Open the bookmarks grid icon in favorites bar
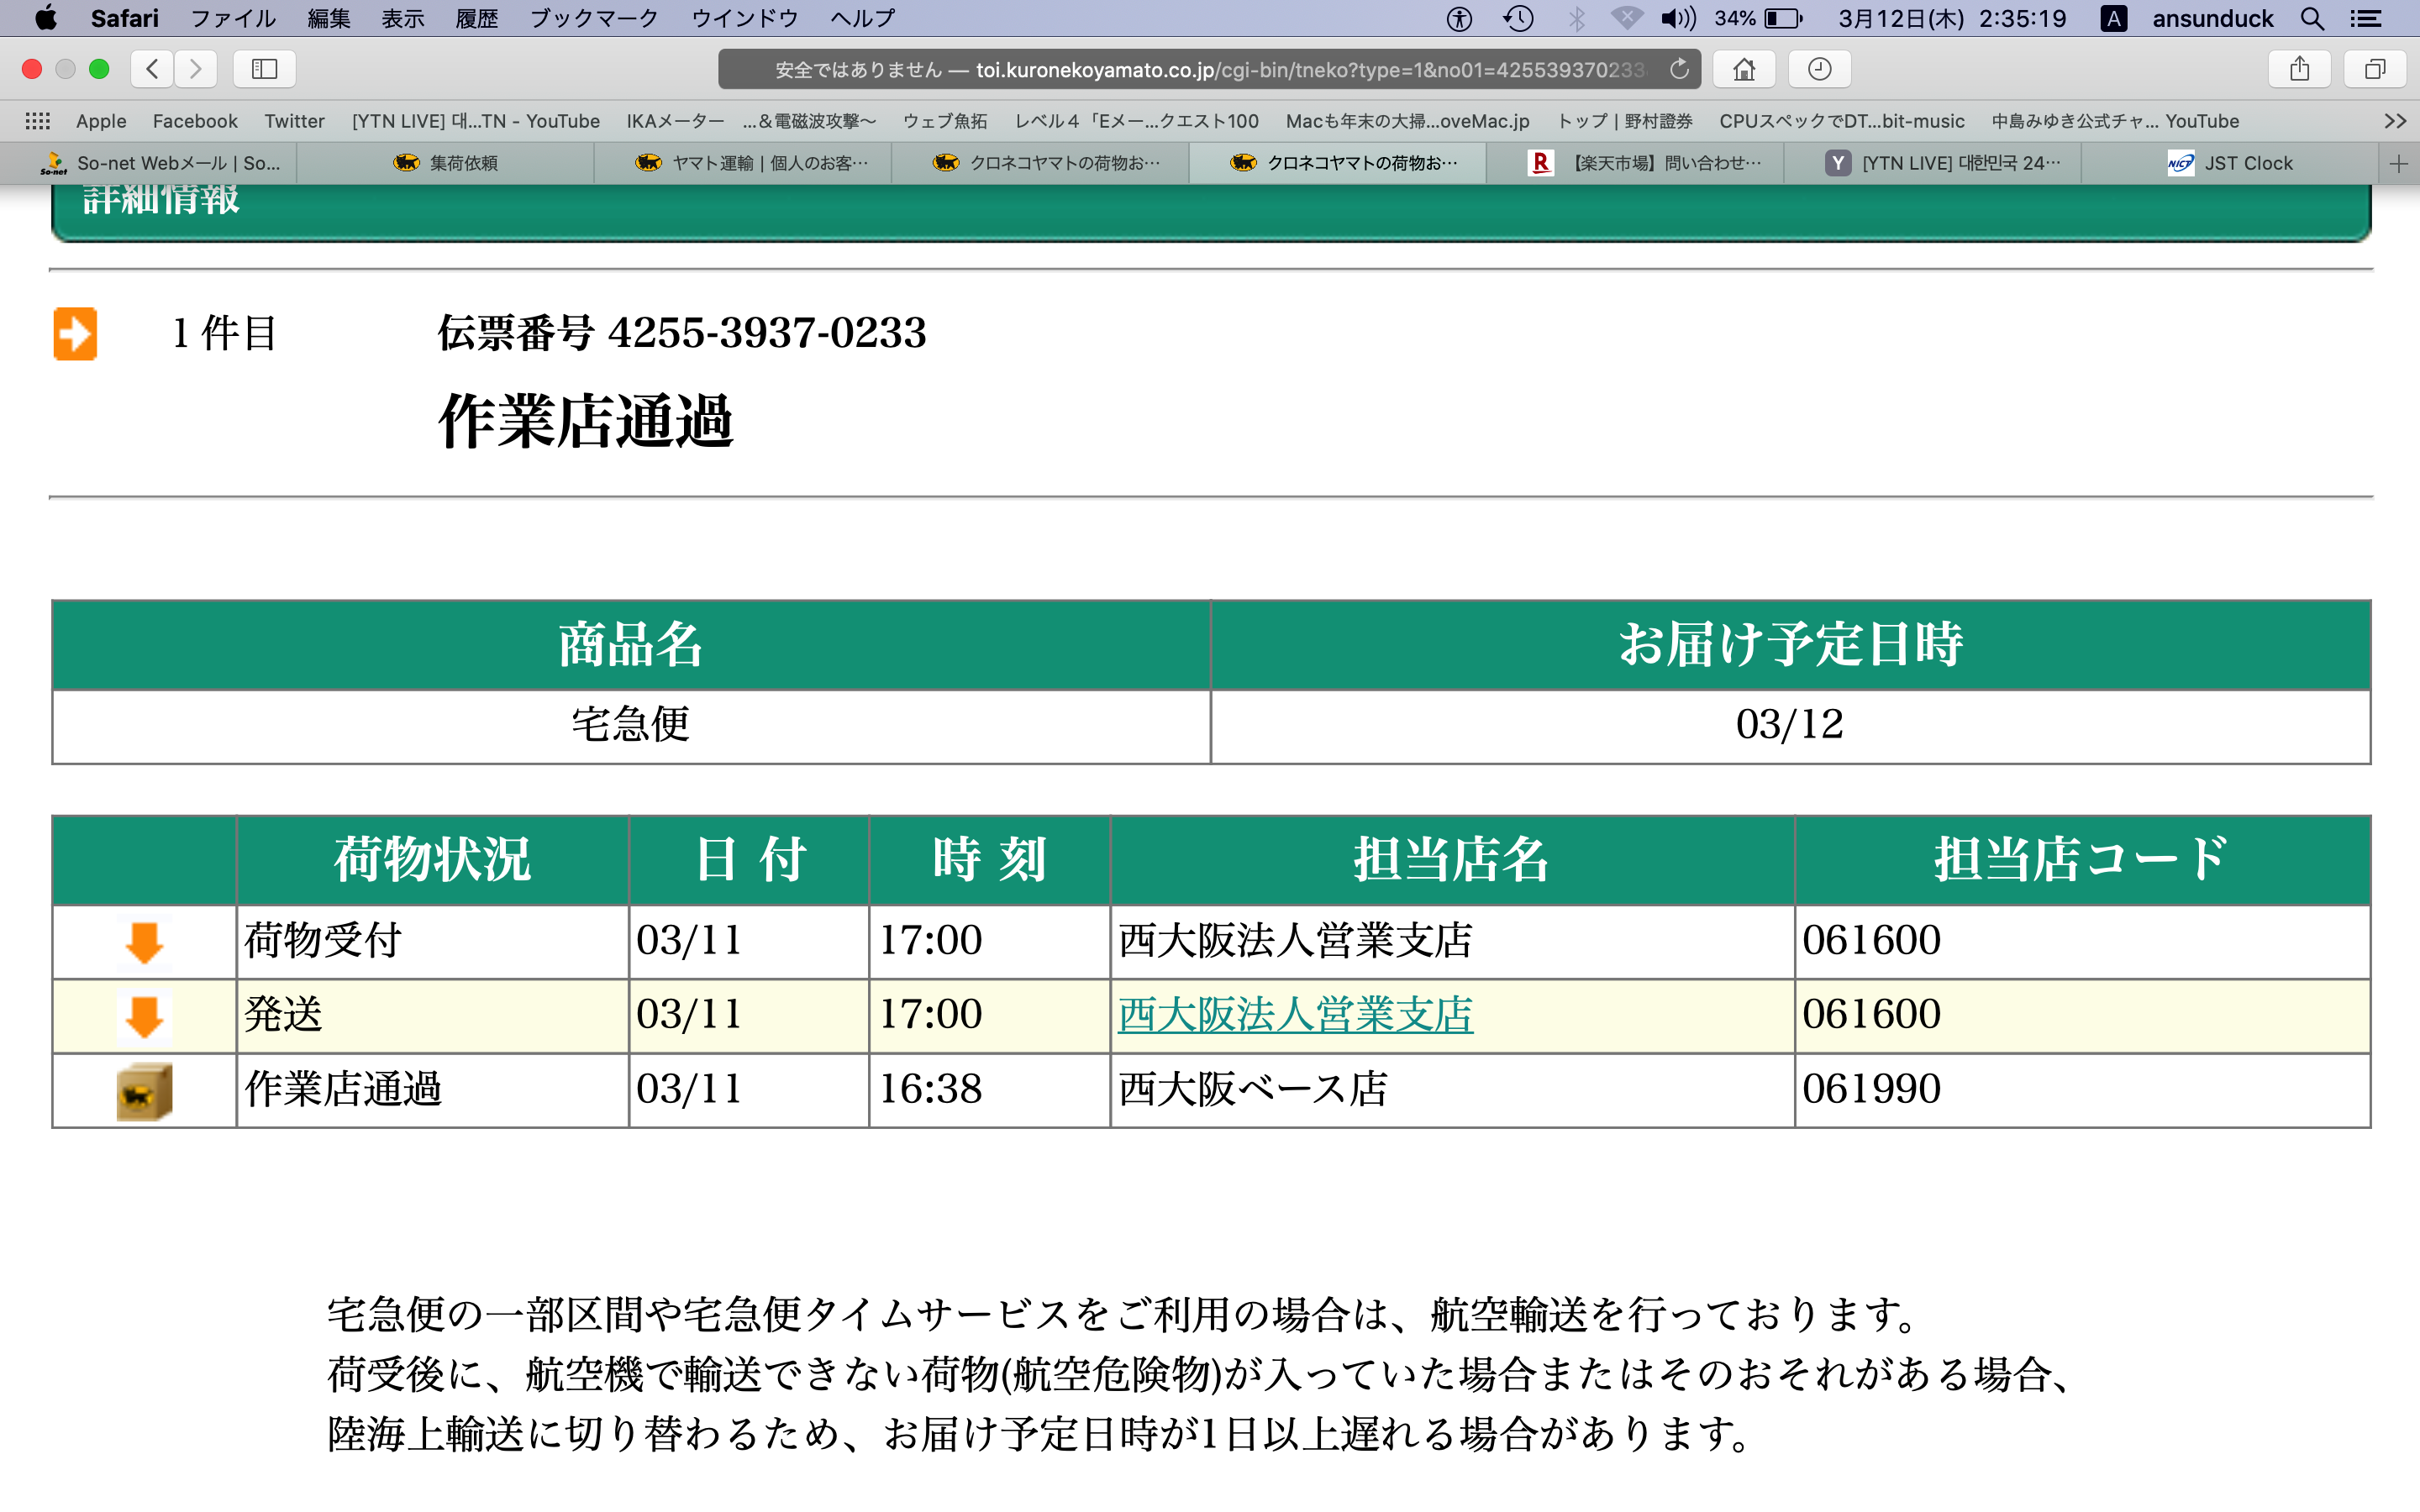Viewport: 2420px width, 1512px height. click(x=38, y=121)
